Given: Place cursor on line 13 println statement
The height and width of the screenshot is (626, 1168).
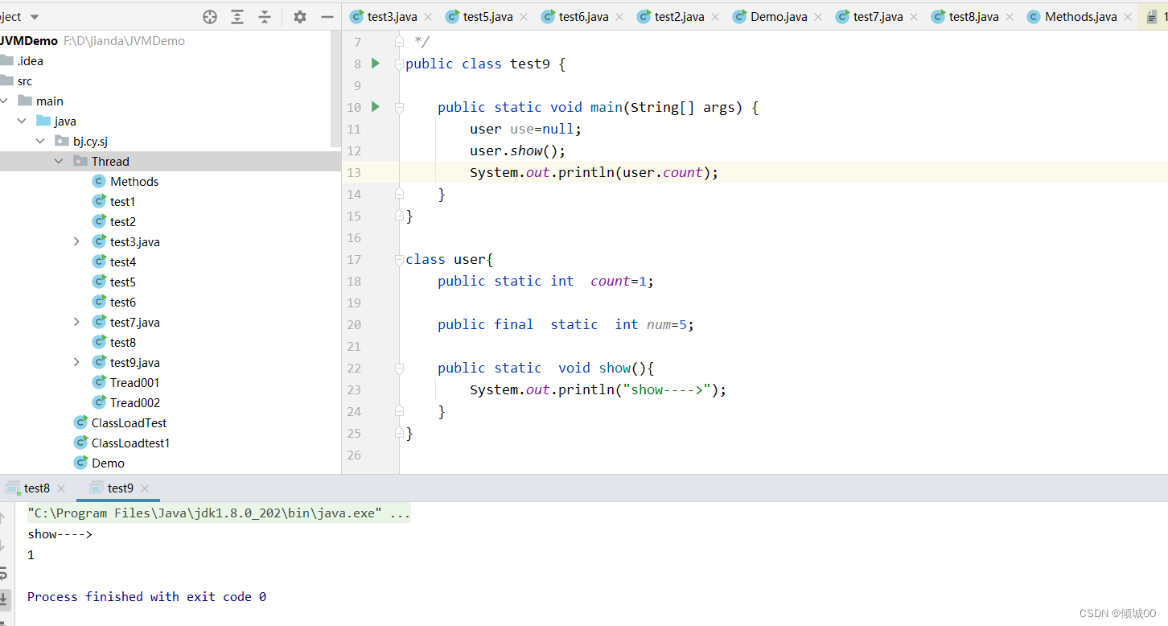Looking at the screenshot, I should click(594, 172).
